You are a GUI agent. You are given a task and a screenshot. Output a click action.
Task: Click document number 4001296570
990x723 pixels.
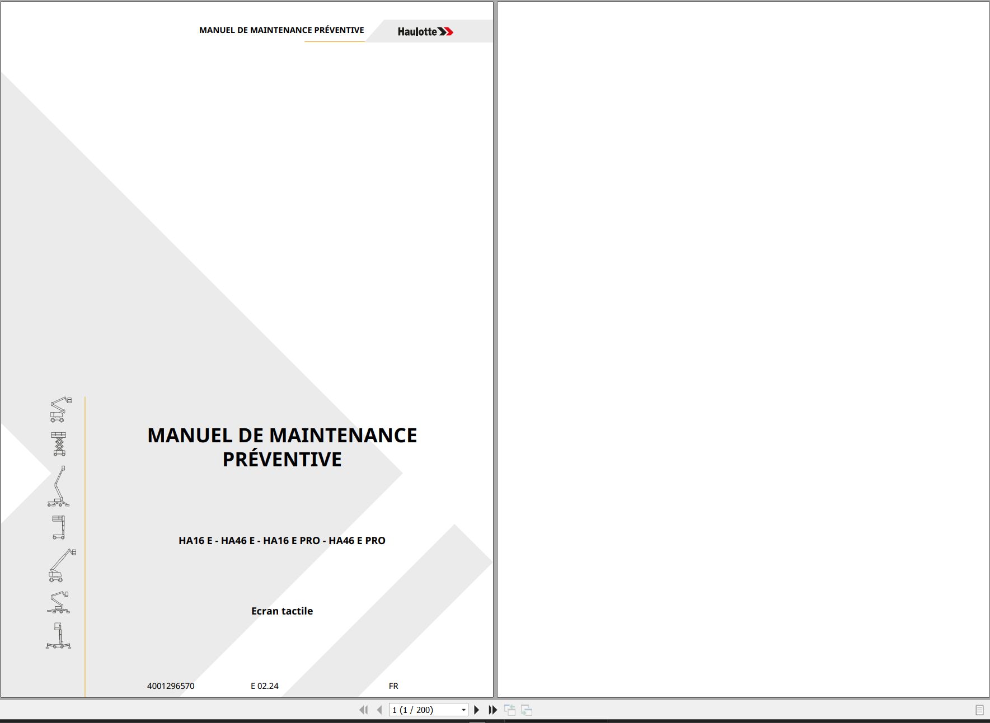click(x=171, y=686)
